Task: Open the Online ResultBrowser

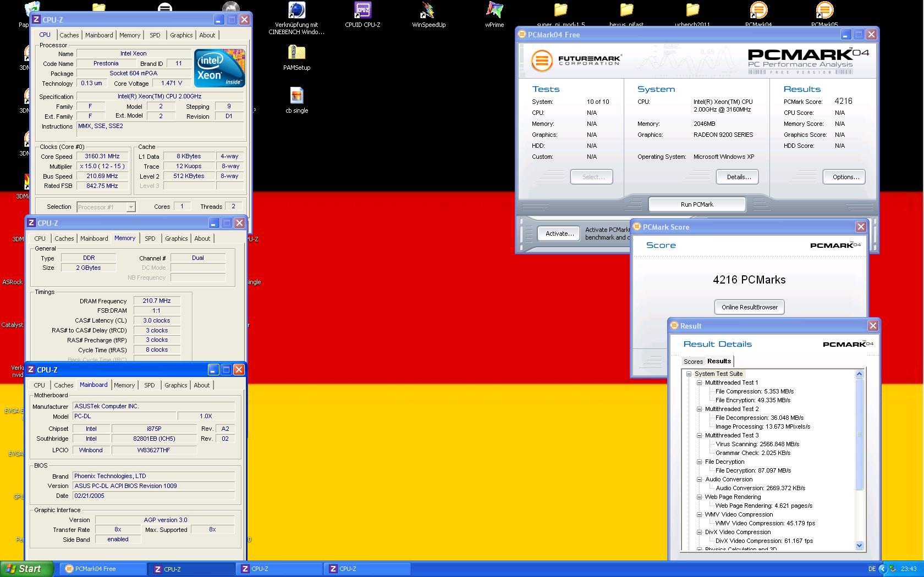Action: [749, 307]
